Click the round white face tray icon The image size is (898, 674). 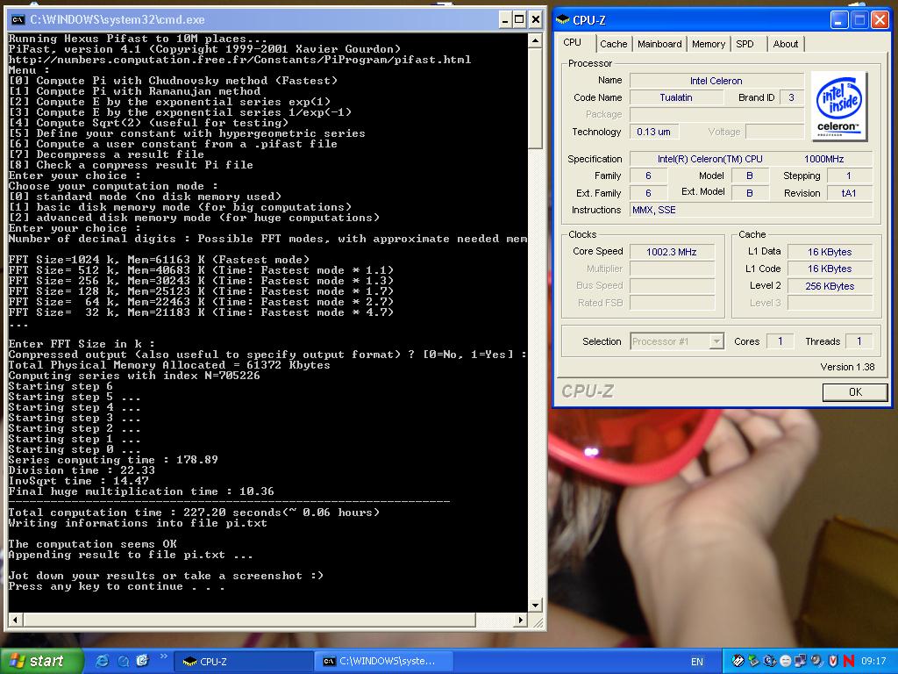[x=785, y=661]
